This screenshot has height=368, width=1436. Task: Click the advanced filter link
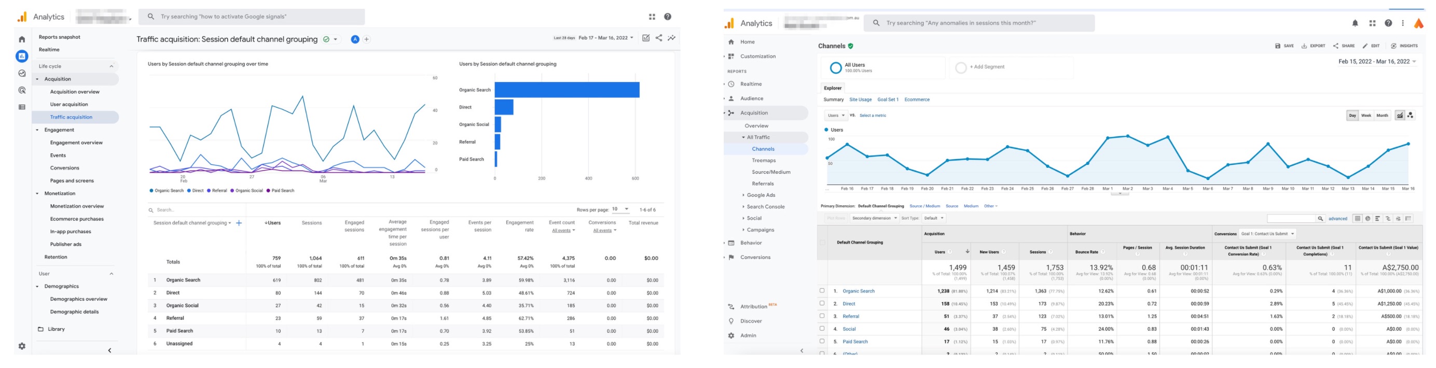(x=1337, y=219)
